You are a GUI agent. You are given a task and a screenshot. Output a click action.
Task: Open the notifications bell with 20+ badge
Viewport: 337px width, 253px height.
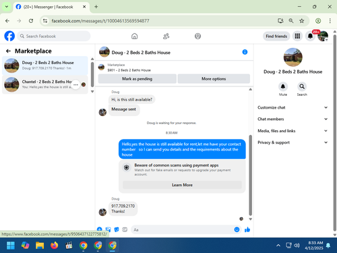coord(310,36)
